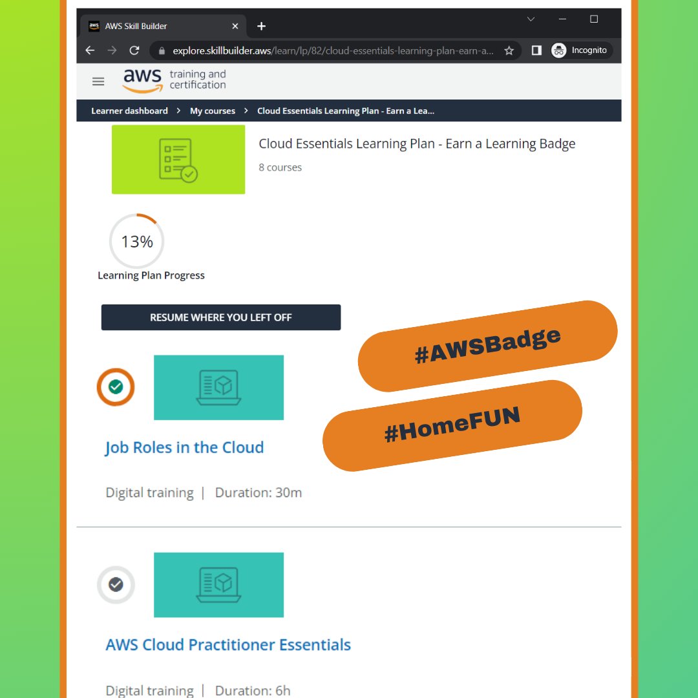Open the browser side panel icon
This screenshot has height=698, width=698.
coord(536,50)
